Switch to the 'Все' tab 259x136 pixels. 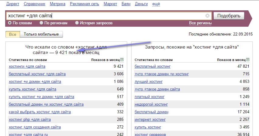(13, 34)
